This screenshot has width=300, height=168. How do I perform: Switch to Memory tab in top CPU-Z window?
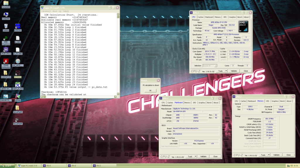(218, 17)
